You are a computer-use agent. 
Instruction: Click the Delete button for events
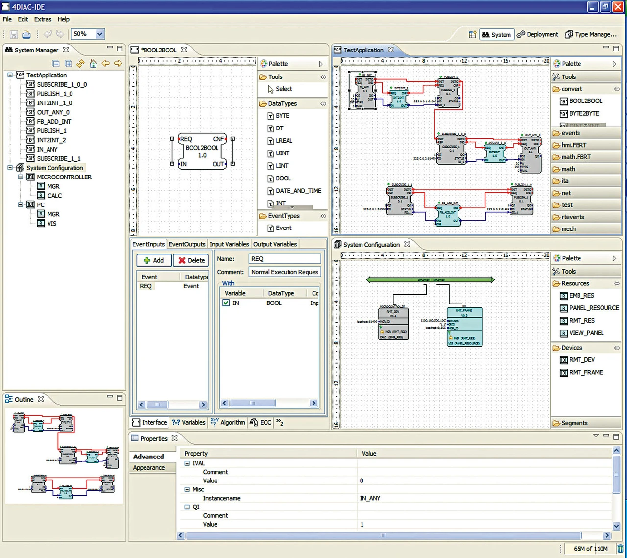coord(191,260)
